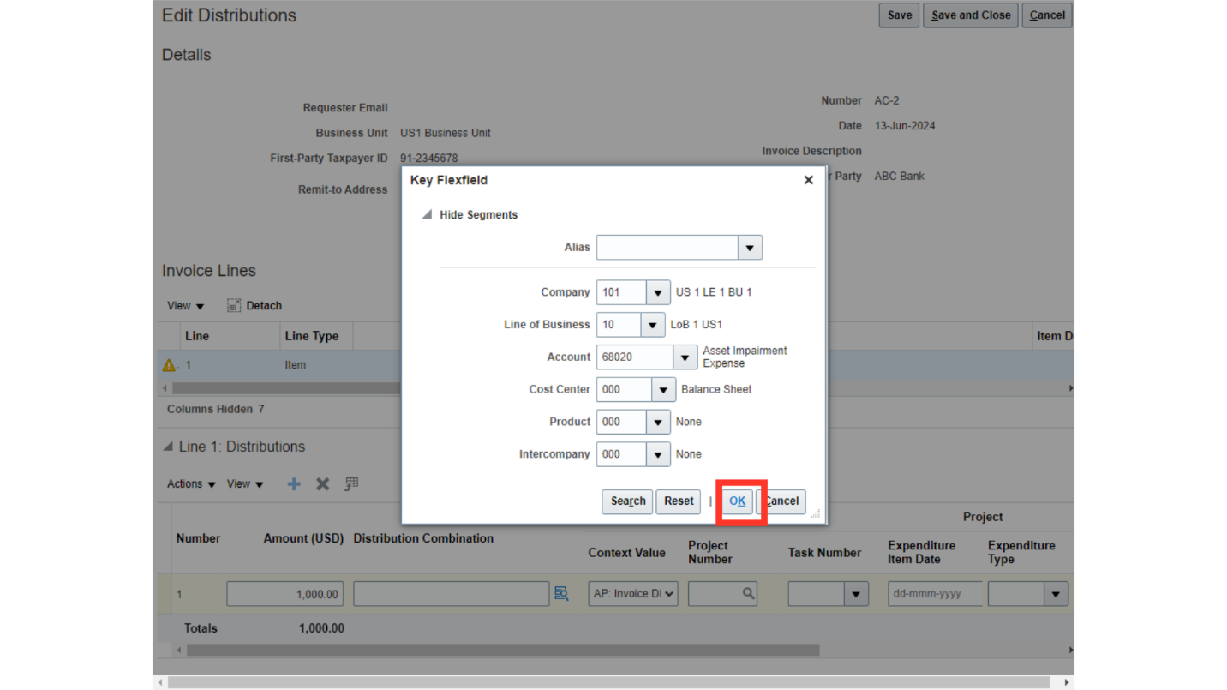Click Save and Close
Image resolution: width=1227 pixels, height=690 pixels.
click(971, 15)
